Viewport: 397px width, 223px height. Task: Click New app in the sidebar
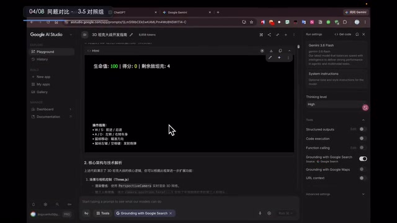point(43,77)
